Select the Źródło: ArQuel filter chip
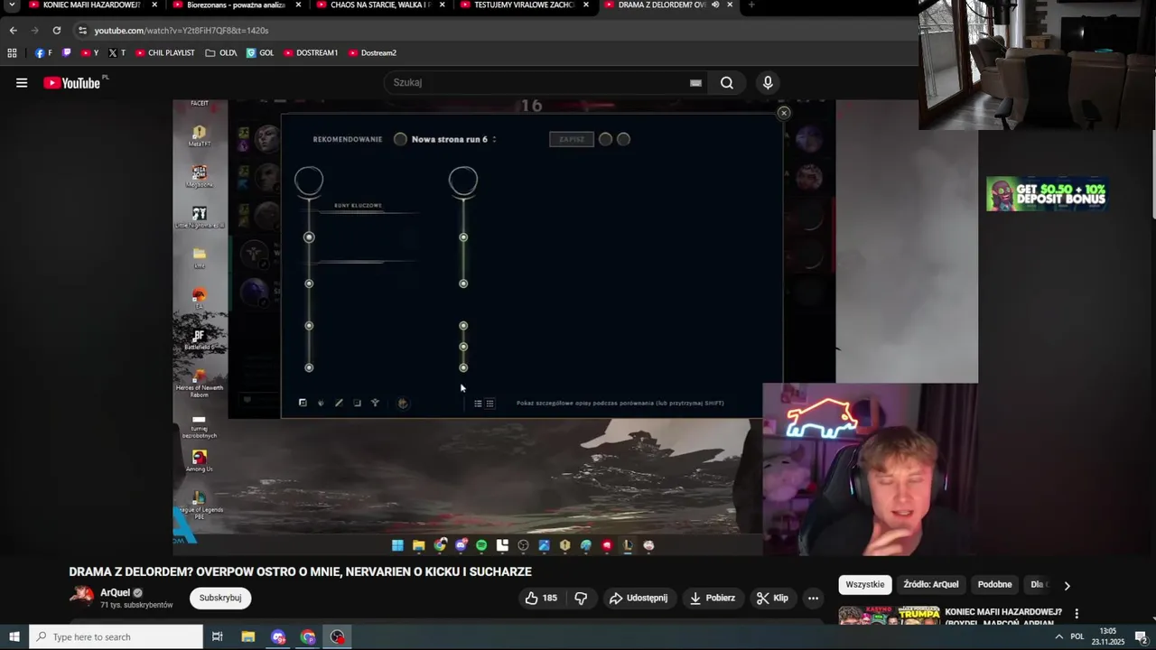This screenshot has height=650, width=1156. click(931, 584)
